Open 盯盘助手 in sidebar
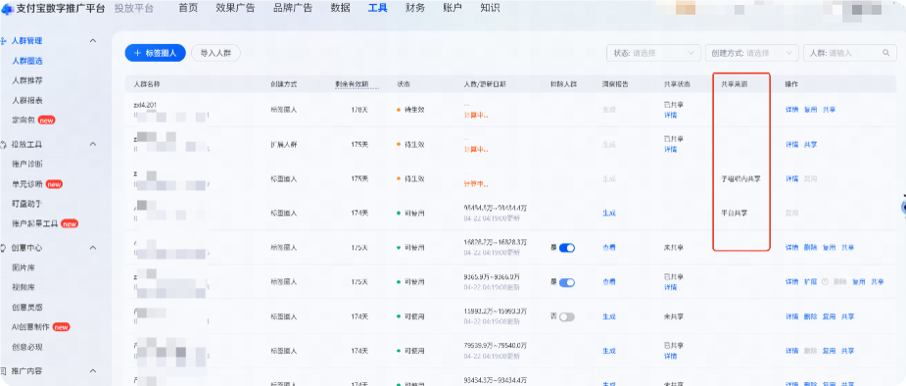The image size is (906, 386). pos(27,204)
